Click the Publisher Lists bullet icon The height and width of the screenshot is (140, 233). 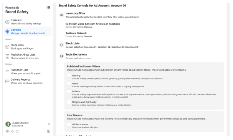coord(7,72)
